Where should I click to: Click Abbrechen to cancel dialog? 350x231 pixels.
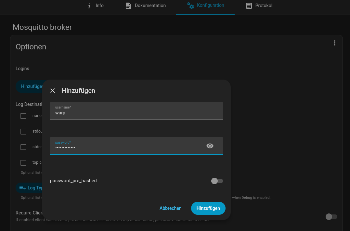(171, 208)
